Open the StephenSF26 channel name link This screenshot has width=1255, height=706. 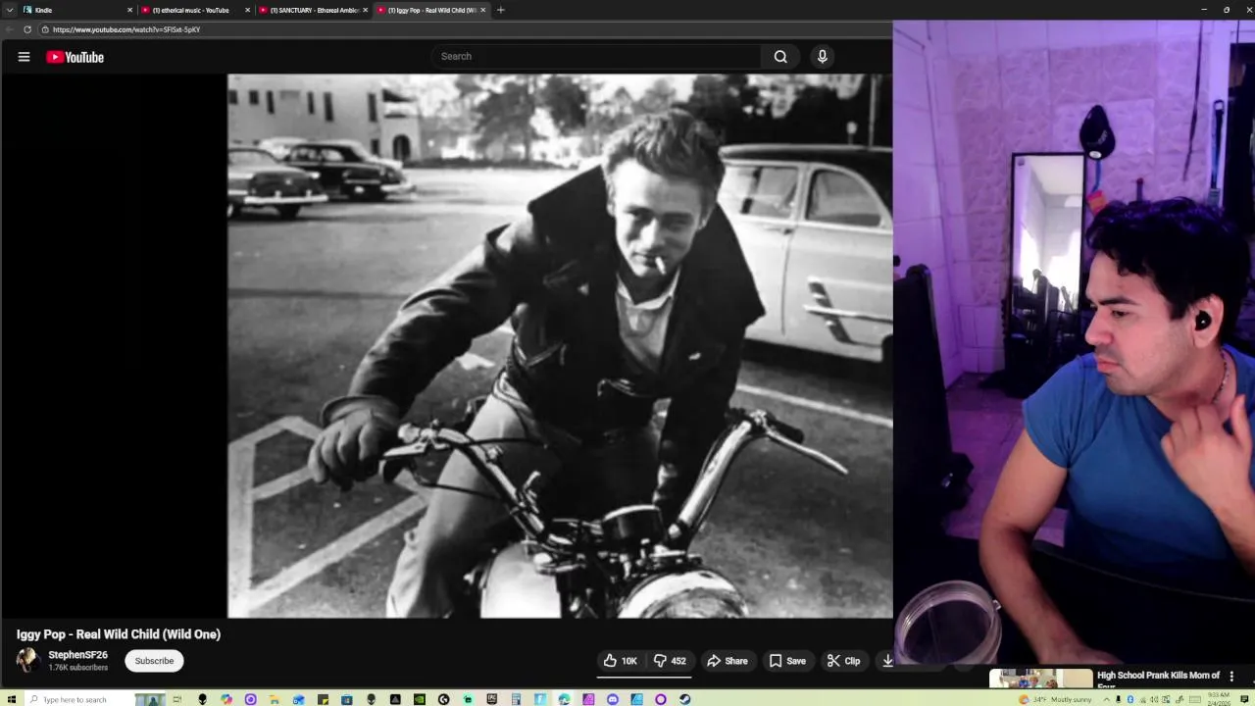(x=78, y=655)
